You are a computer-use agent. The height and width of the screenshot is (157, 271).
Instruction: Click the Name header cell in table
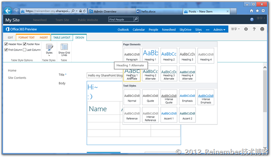pyautogui.click(x=103, y=108)
